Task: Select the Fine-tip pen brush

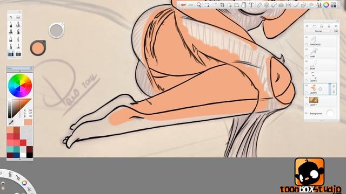Action: coord(18,39)
